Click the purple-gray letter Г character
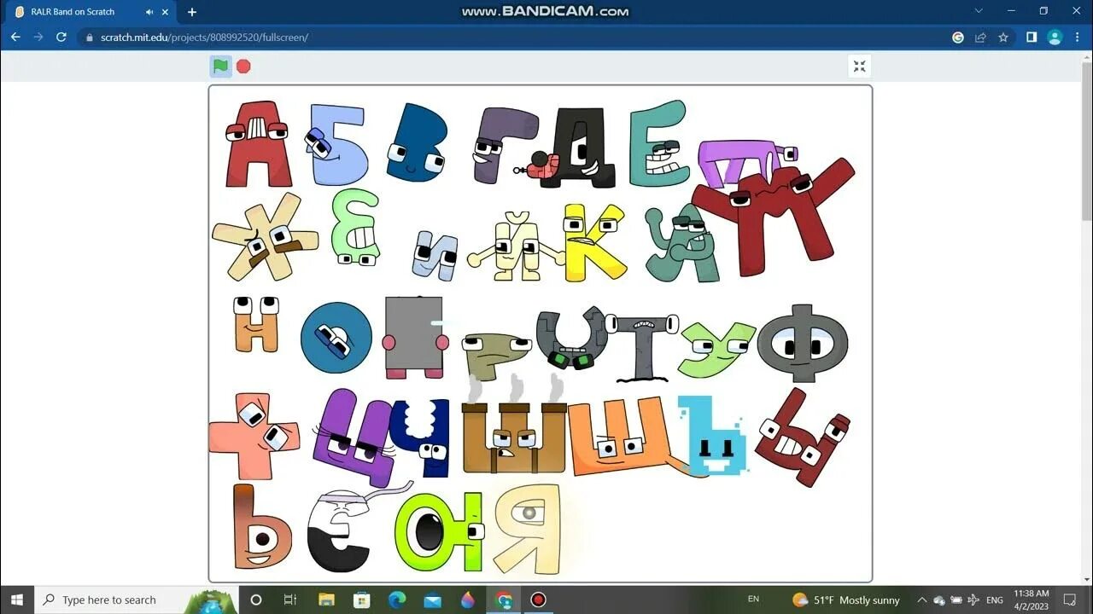The height and width of the screenshot is (614, 1093). (x=504, y=145)
